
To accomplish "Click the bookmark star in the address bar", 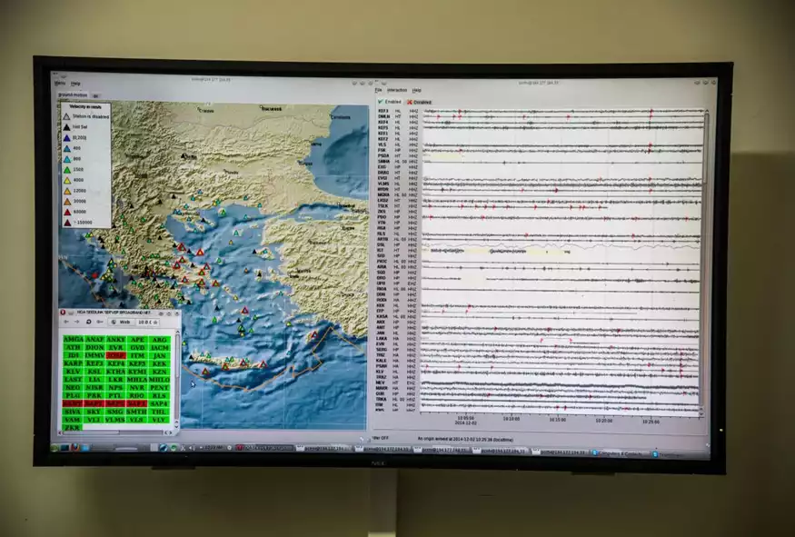I will coord(154,322).
